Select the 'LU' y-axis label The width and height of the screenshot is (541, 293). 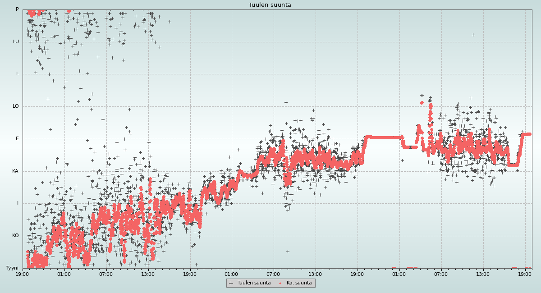click(x=16, y=42)
